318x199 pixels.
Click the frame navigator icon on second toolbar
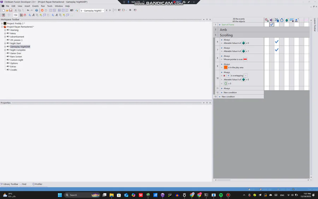point(4,15)
